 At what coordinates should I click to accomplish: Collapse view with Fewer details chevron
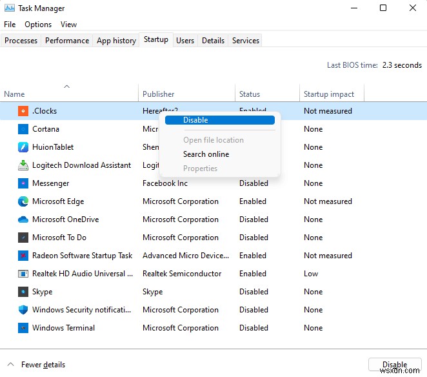(x=10, y=365)
